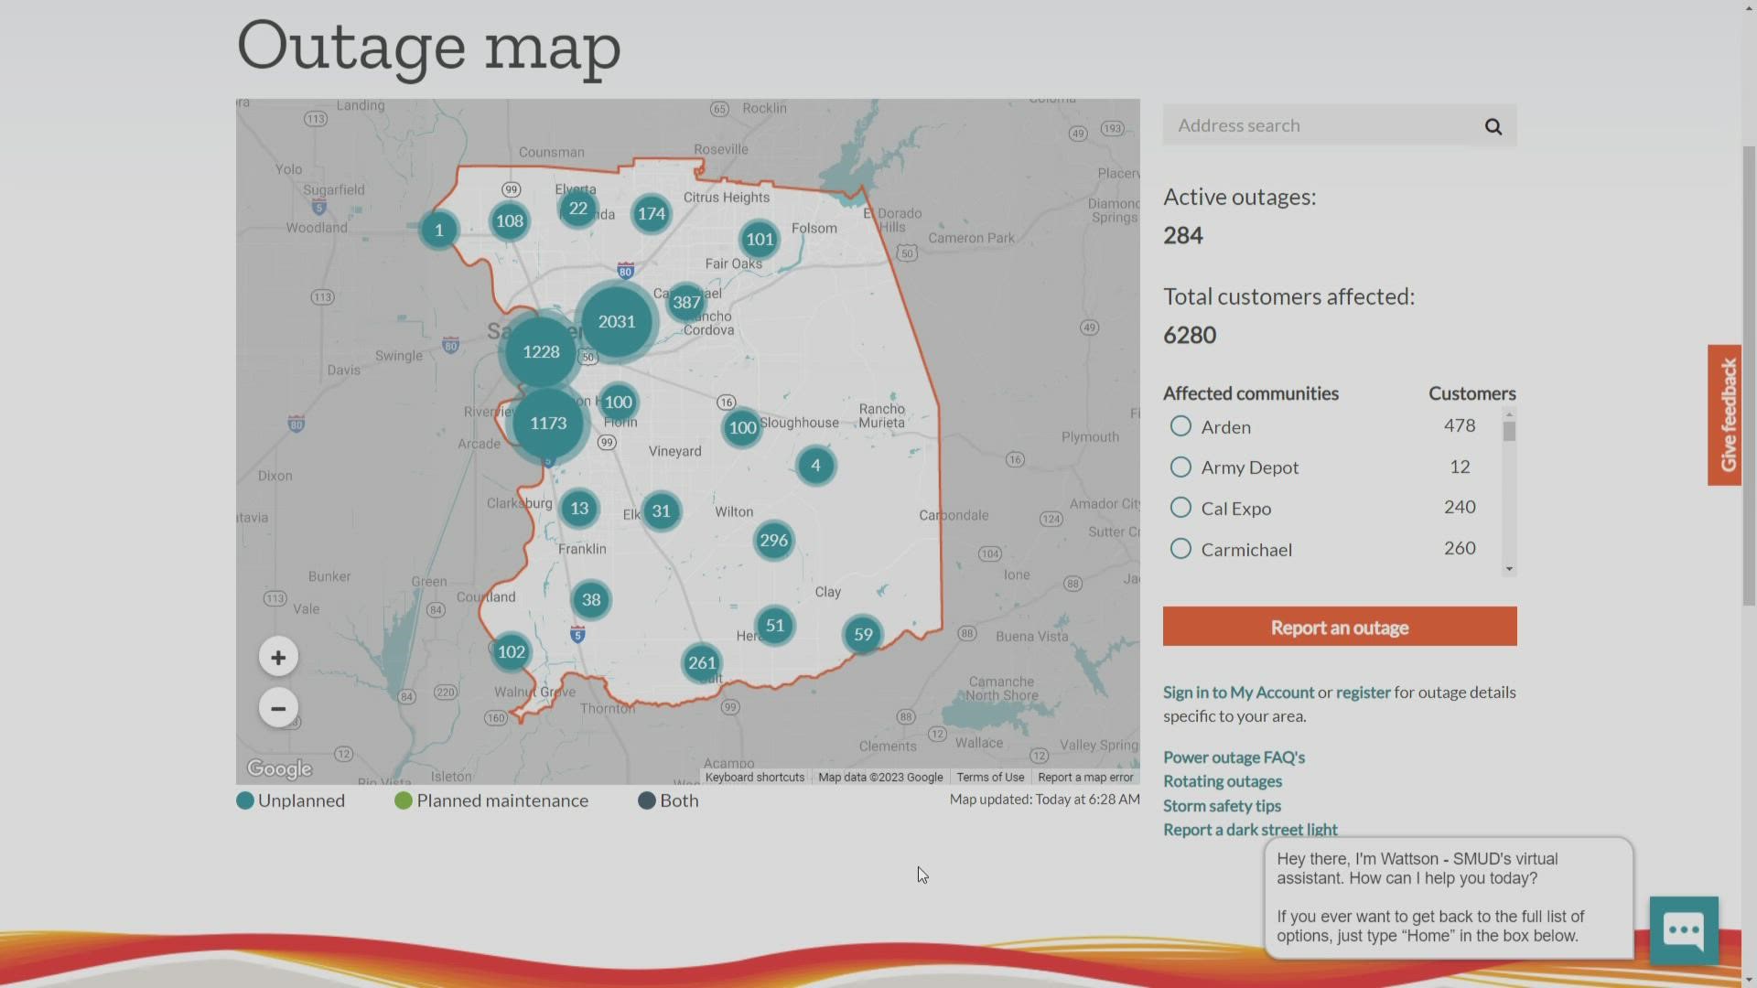Viewport: 1757px width, 988px height.
Task: Open Report a dark street light link
Action: (1250, 830)
